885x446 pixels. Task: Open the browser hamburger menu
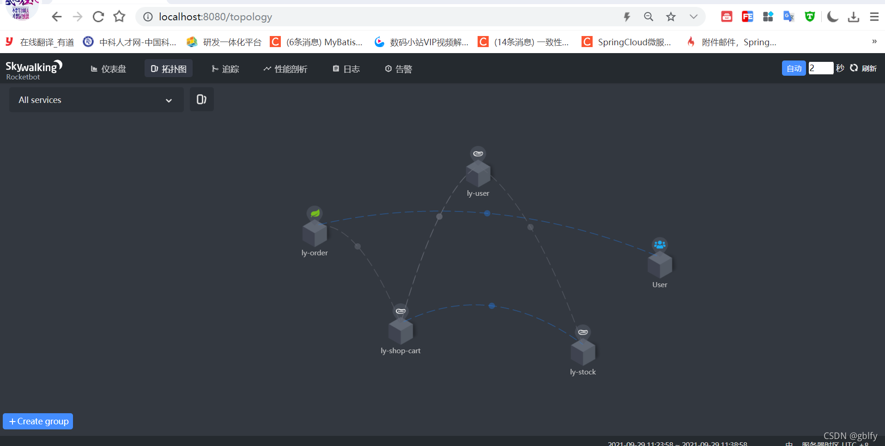(874, 17)
